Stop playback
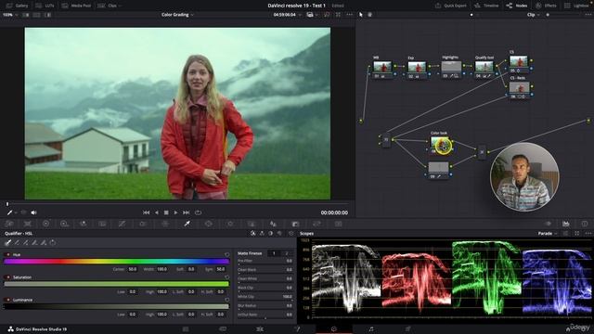 [166, 212]
